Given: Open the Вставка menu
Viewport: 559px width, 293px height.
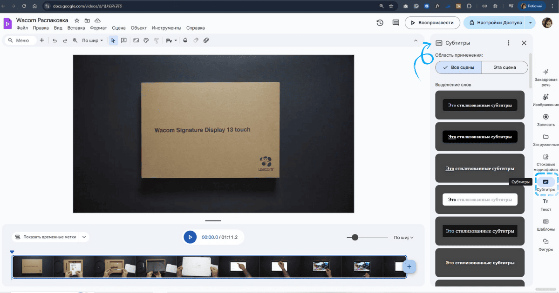Looking at the screenshot, I should [76, 27].
